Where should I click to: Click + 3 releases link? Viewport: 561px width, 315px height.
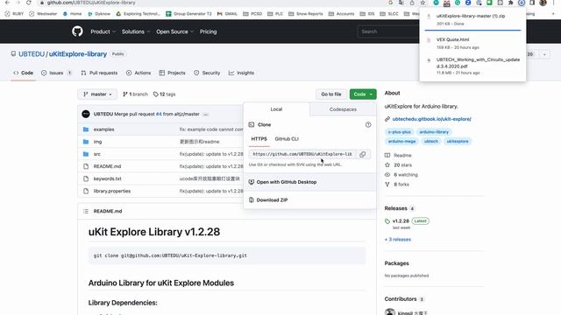pos(397,239)
